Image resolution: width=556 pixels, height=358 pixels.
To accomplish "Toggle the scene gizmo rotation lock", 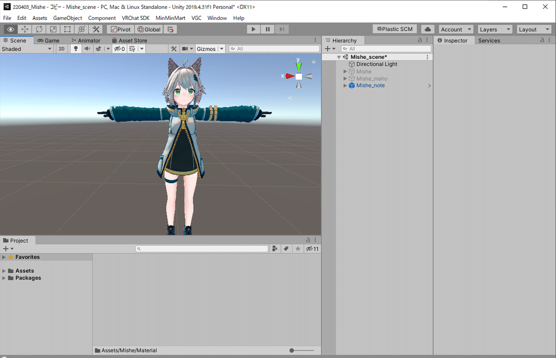I will tap(314, 61).
